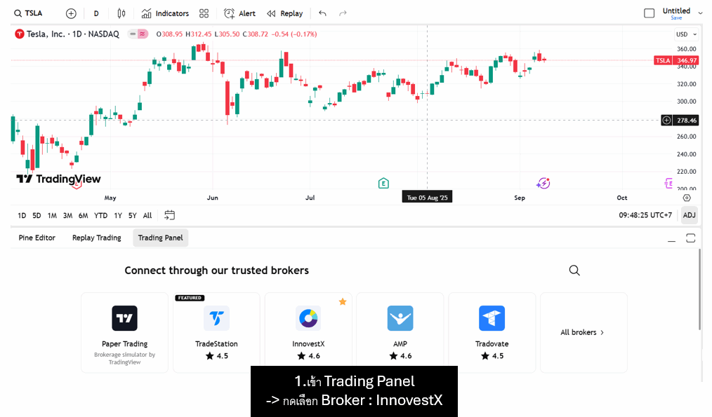Toggle the ADJ adjusted data button
Viewport: 712px width, 417px height.
[x=689, y=215]
